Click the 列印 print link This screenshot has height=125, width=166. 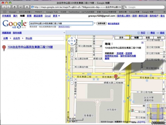(143, 33)
